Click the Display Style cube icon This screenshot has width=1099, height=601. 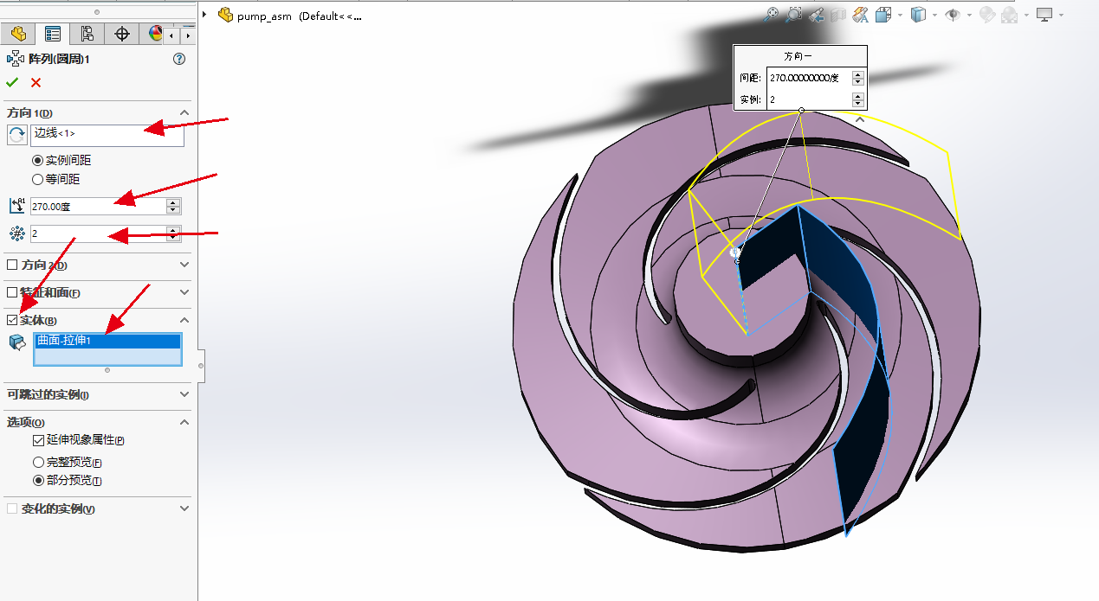[919, 15]
